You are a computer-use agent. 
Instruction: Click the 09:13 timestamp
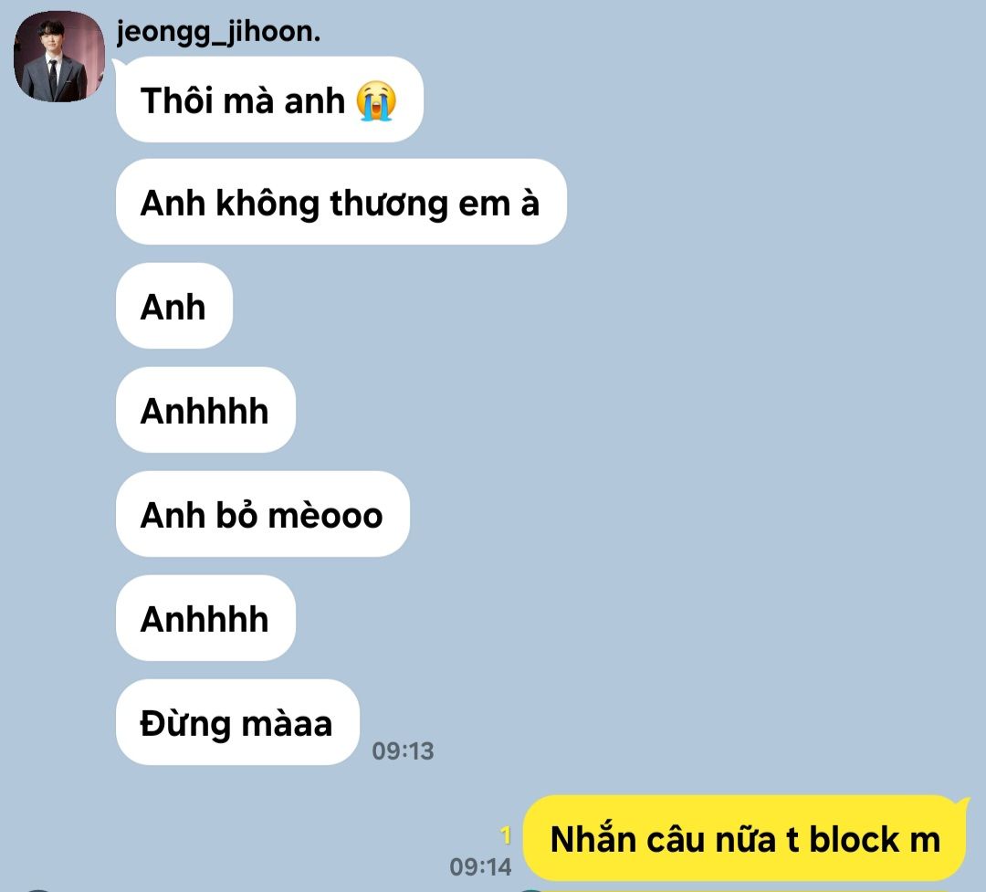[403, 750]
